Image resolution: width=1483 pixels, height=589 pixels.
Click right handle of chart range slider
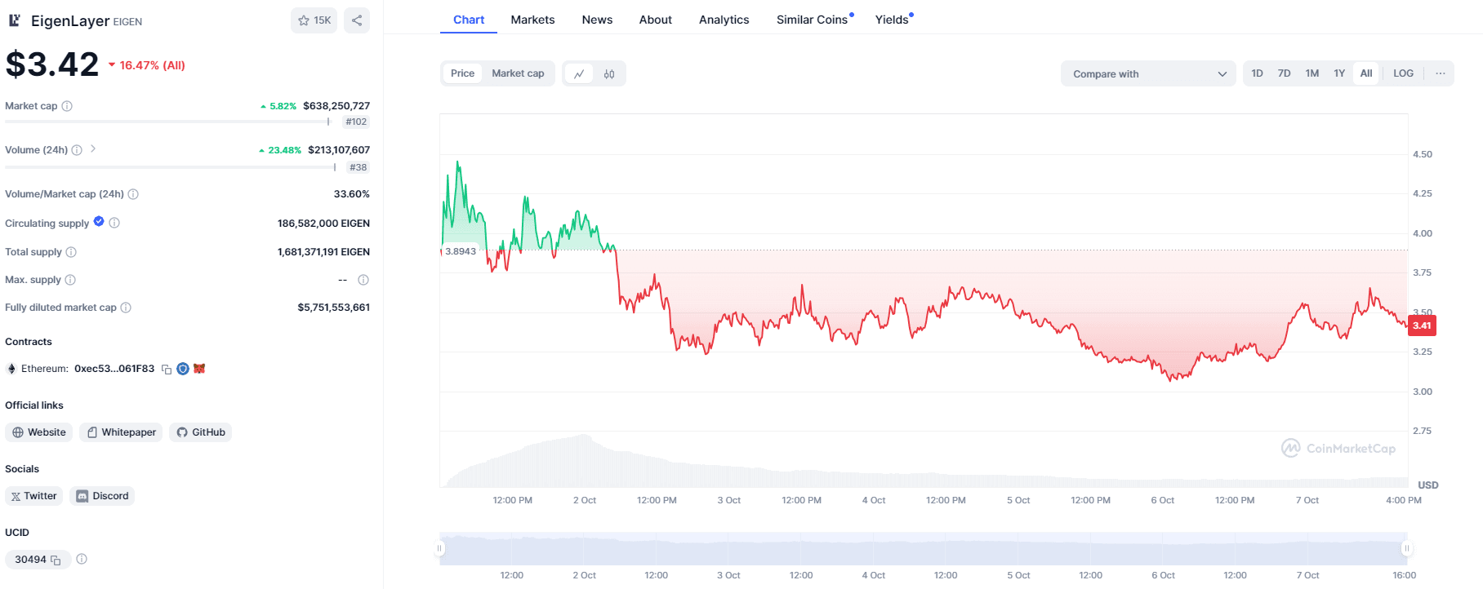(x=1407, y=548)
